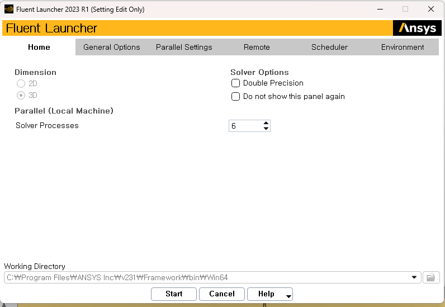
Task: Browse for working directory with folder icon
Action: click(431, 277)
